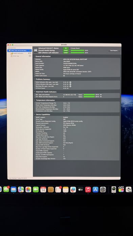Collapse the Temperature Information section
Screen dimensions: 133x236
pos(35,100)
